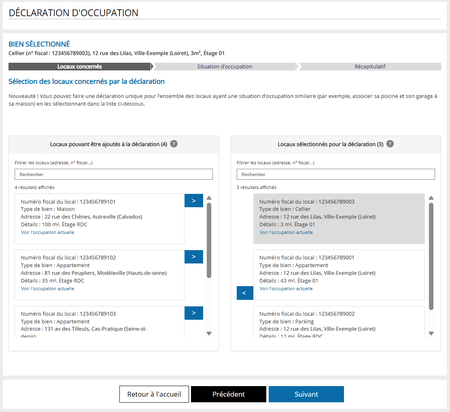View current occupation of Cellier 123456789003
Screen dimensions: 450x412
pos(286,232)
